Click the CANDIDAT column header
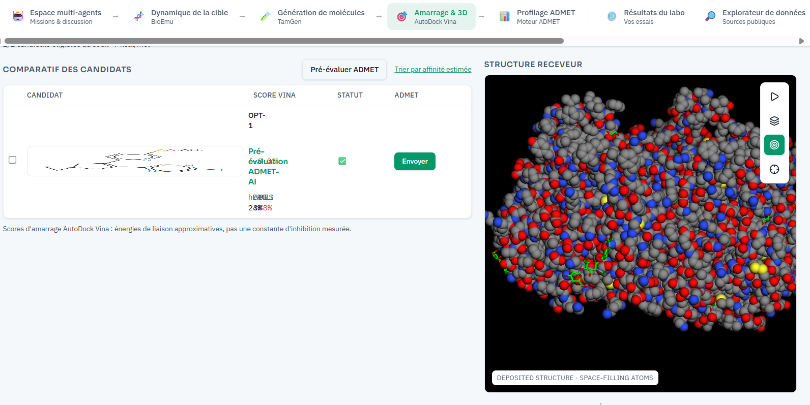The height and width of the screenshot is (405, 810). [x=45, y=95]
